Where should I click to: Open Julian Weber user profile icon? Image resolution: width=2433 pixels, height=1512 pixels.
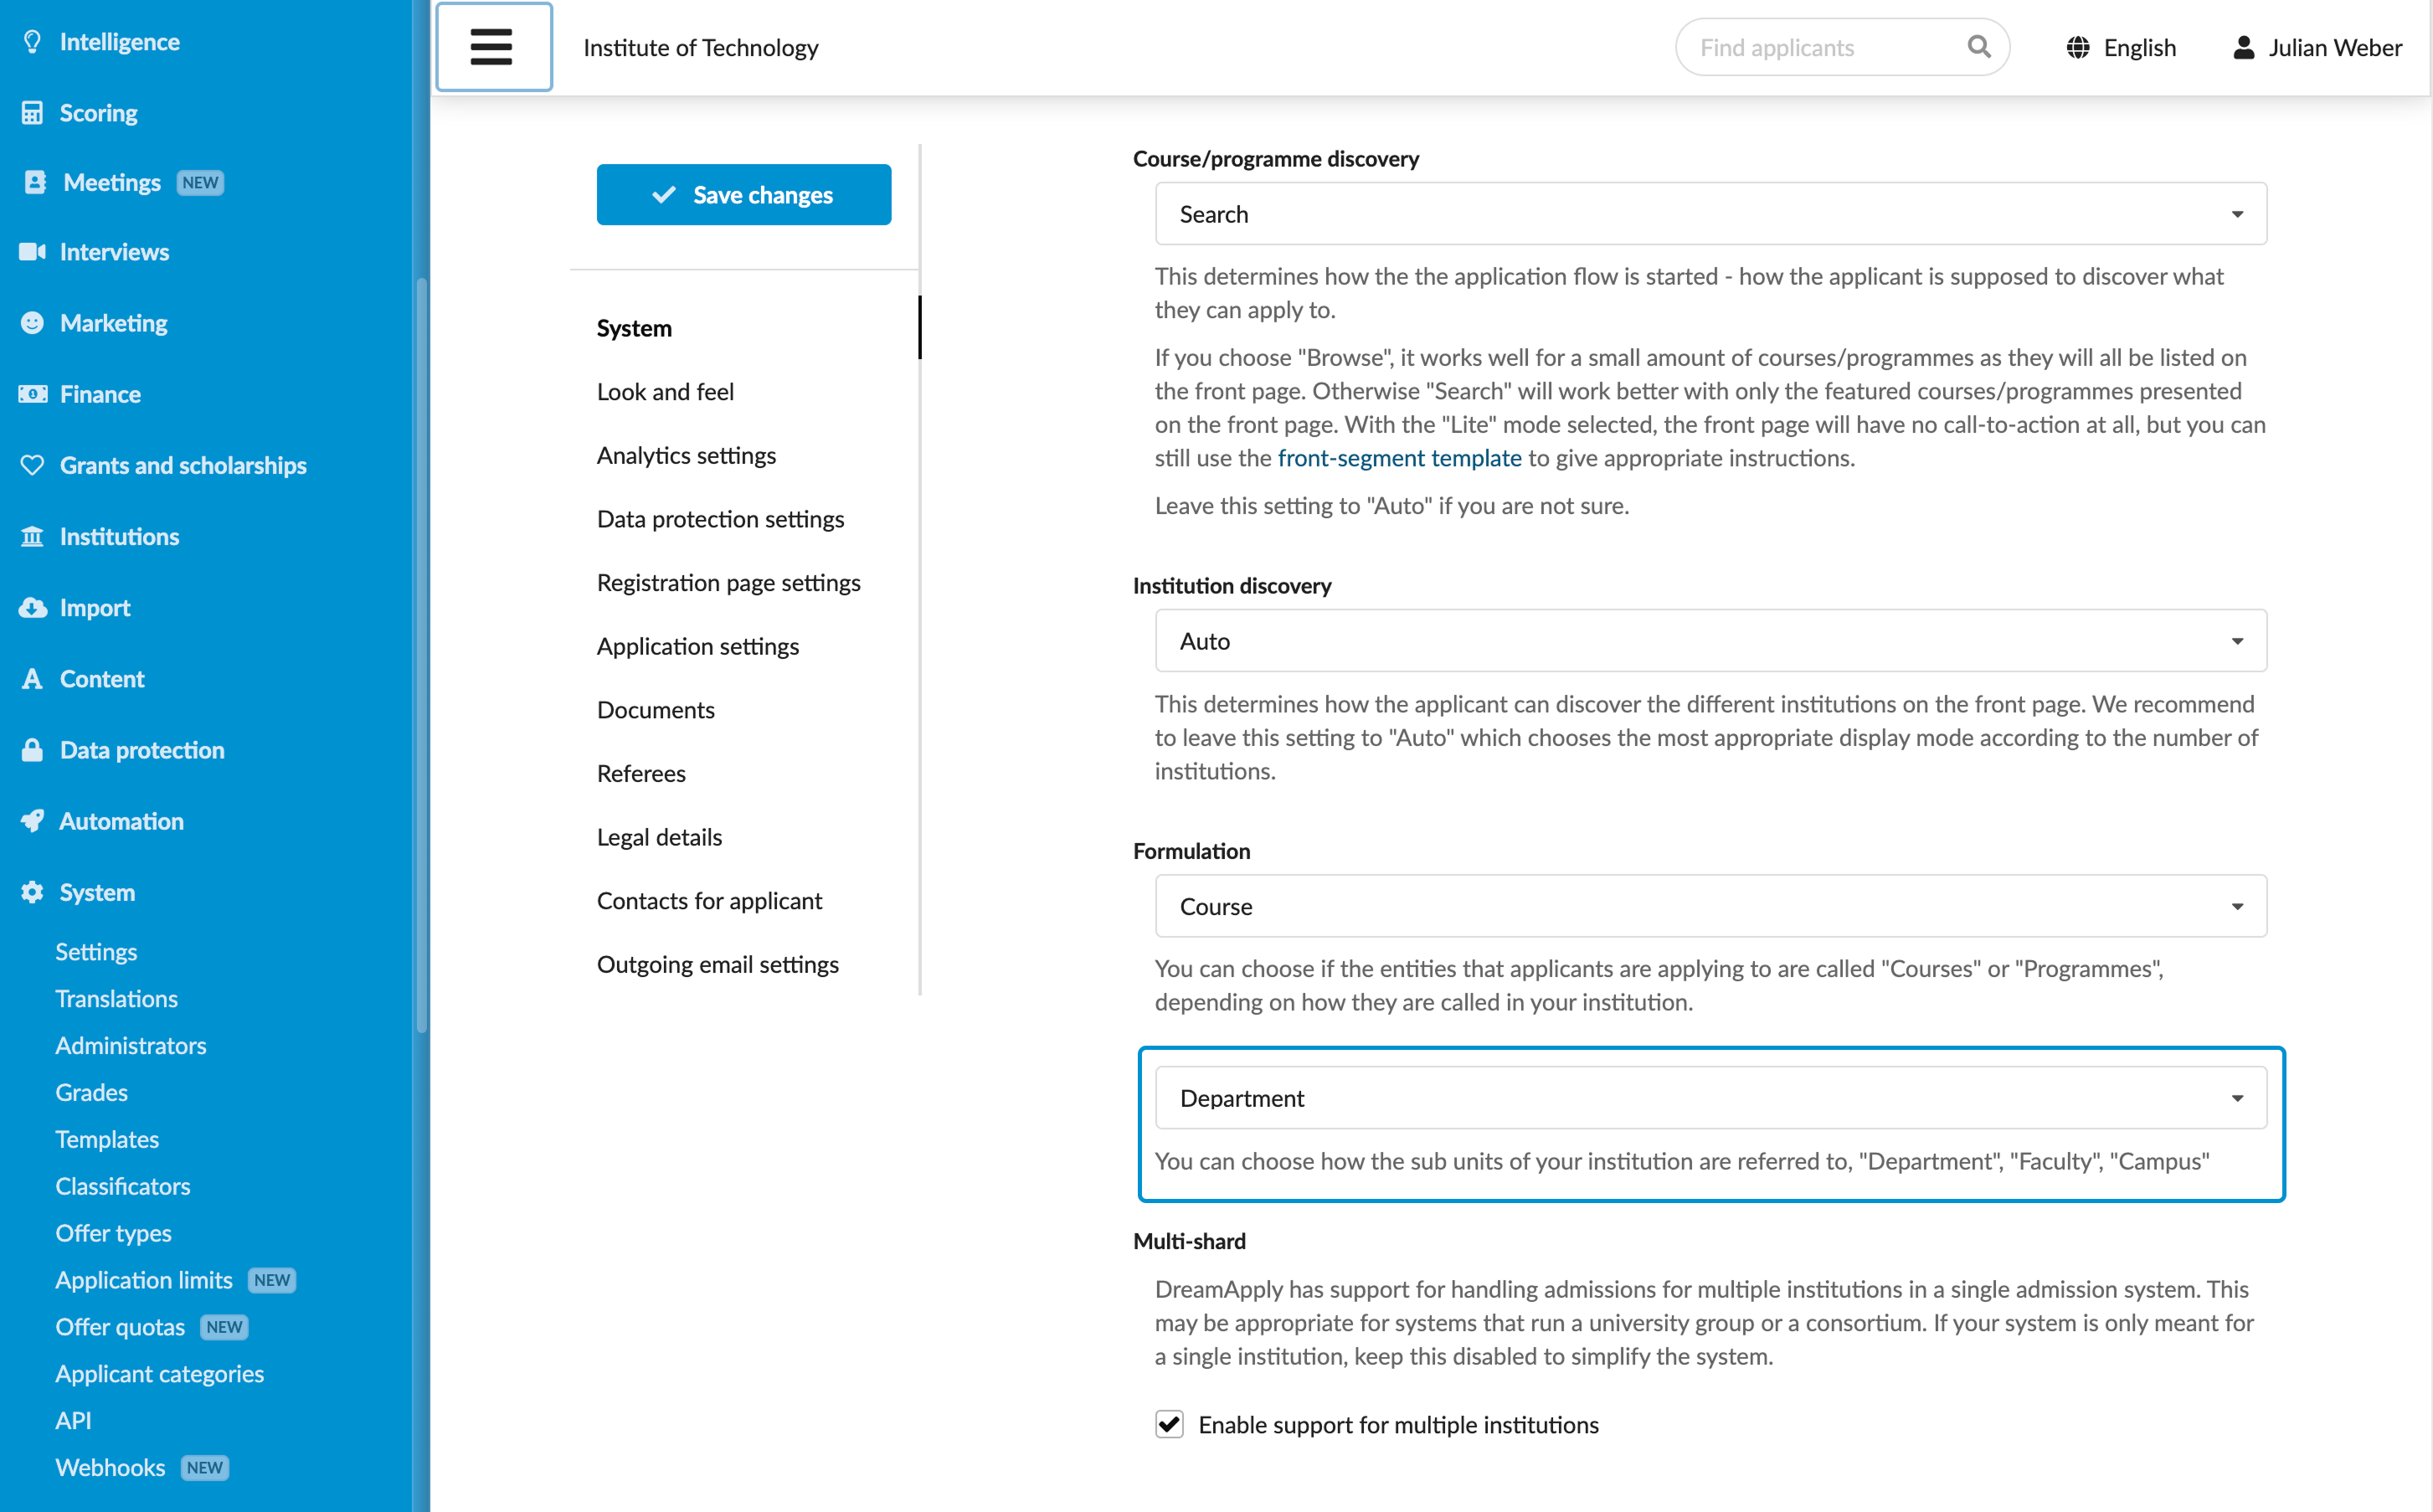[2243, 48]
